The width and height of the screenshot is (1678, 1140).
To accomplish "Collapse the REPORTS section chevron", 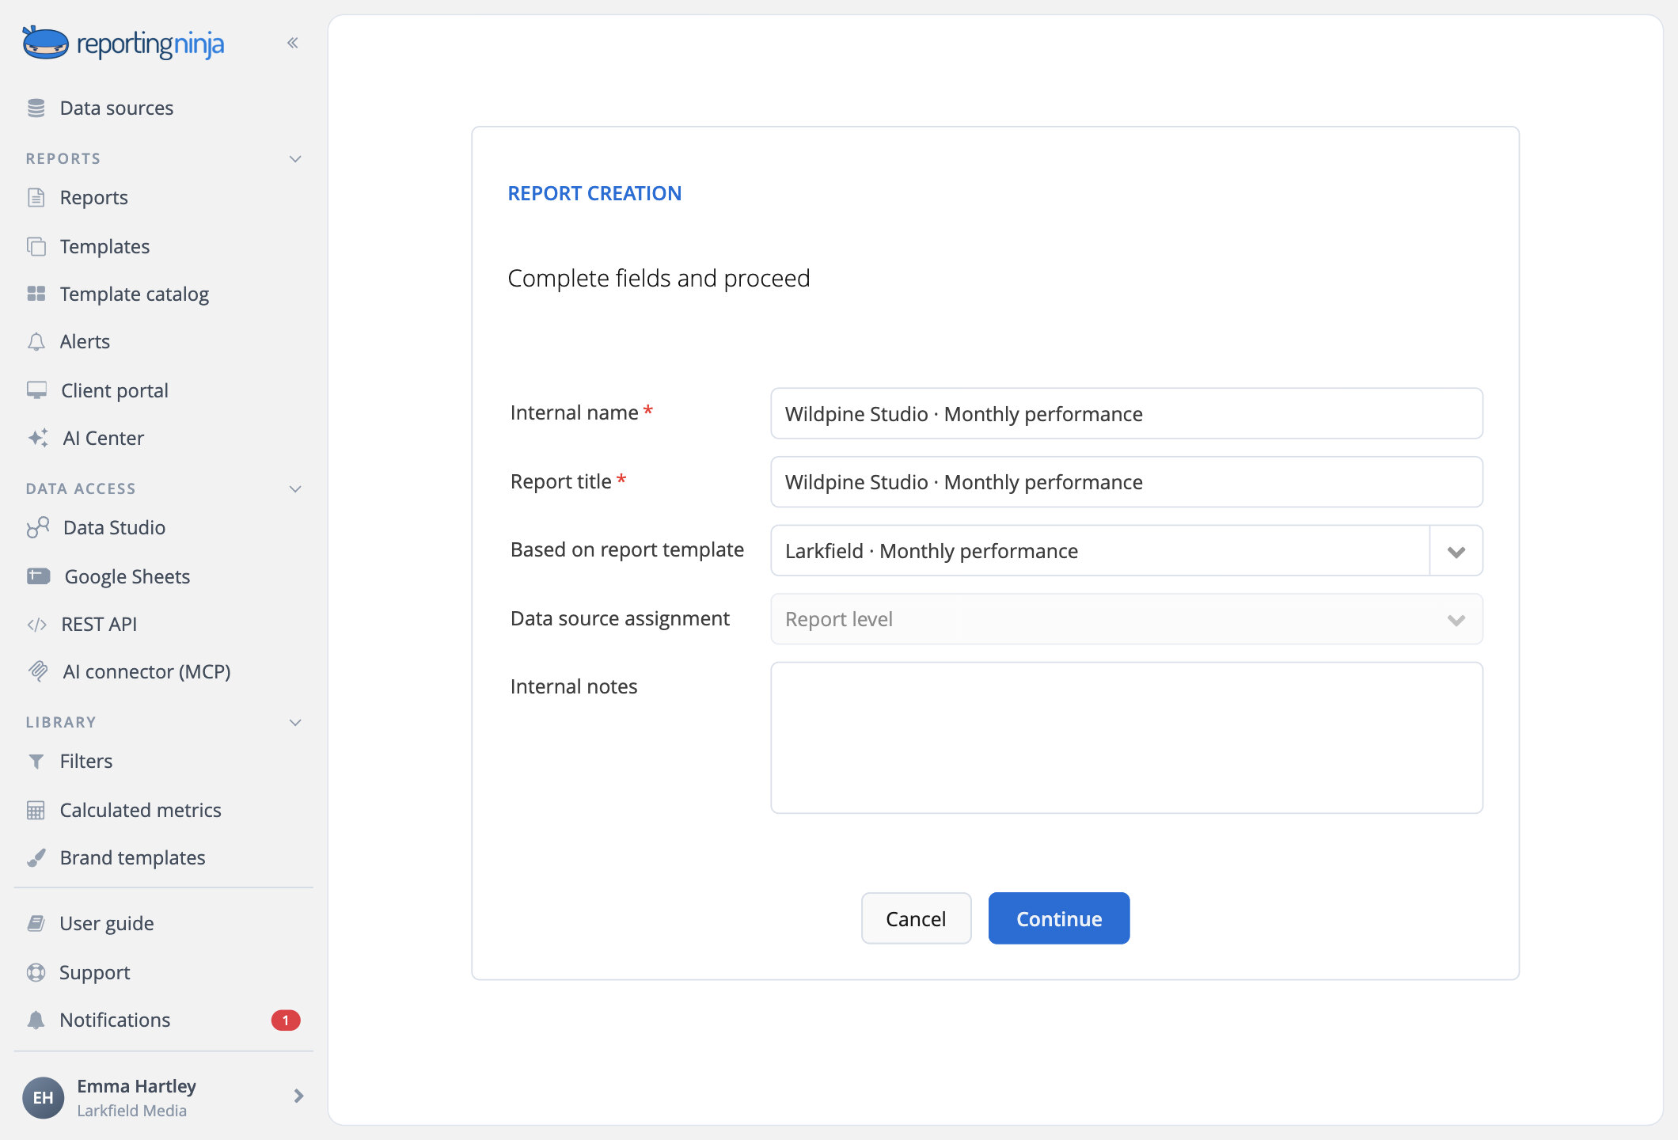I will click(295, 158).
